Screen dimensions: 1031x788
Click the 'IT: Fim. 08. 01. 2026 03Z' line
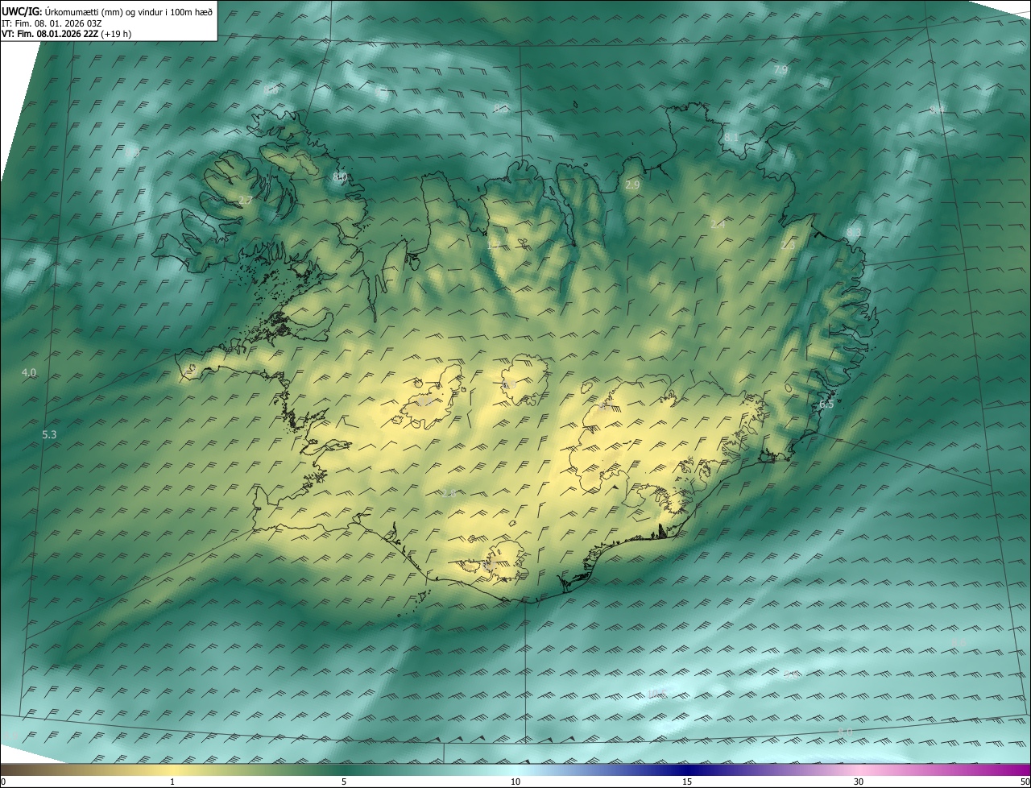click(x=52, y=23)
